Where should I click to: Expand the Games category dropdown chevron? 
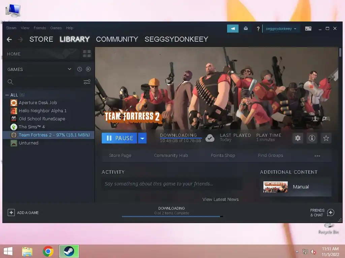point(69,69)
